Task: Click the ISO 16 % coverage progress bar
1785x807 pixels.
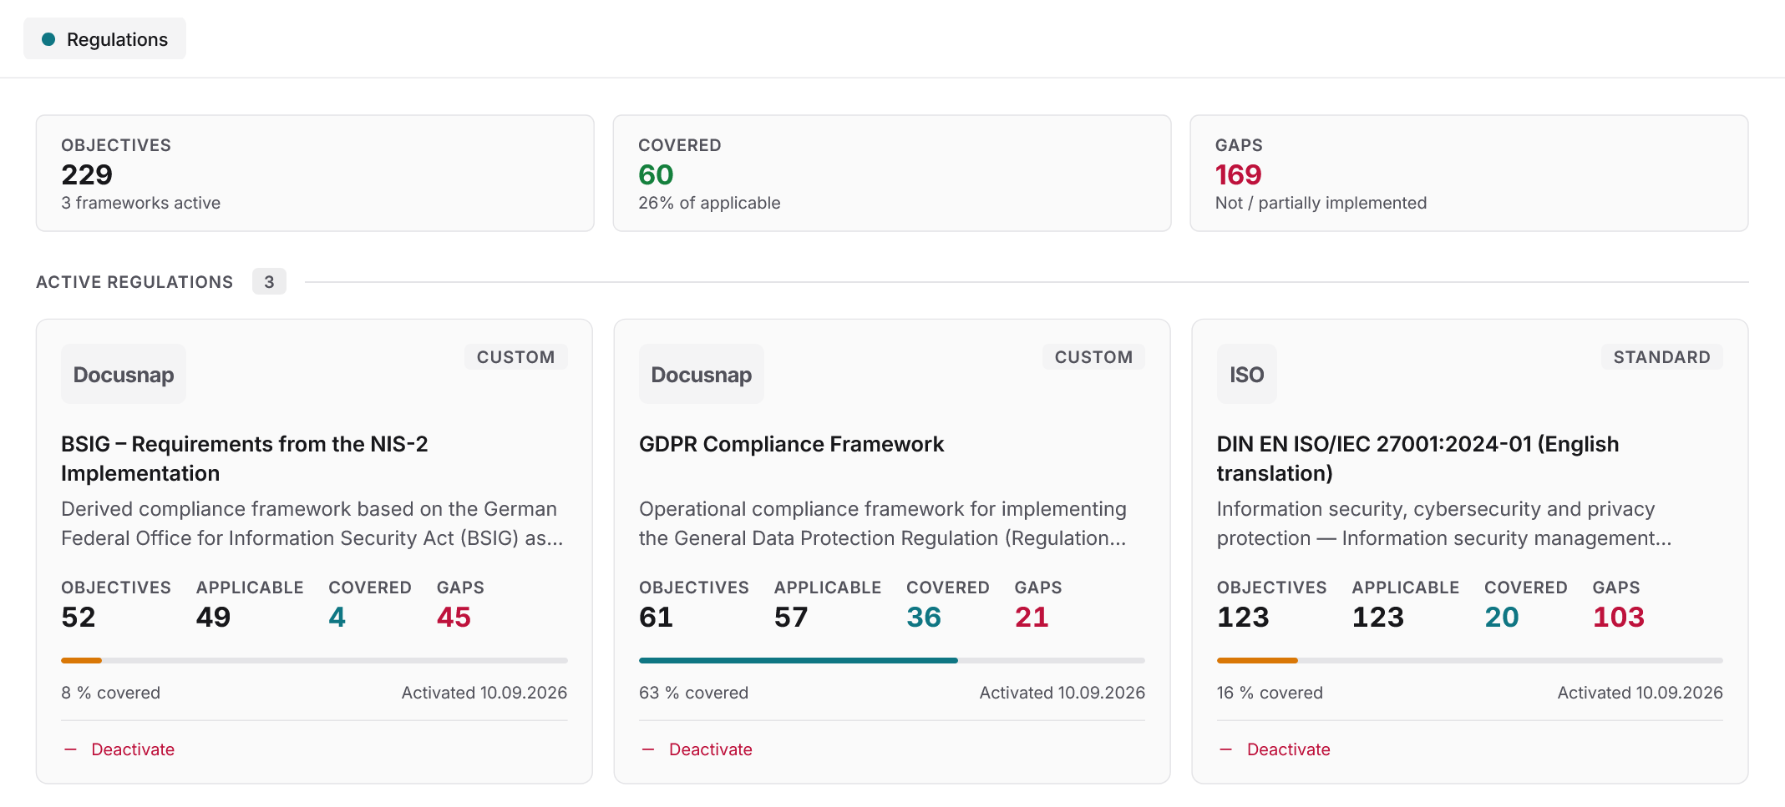Action: click(1470, 660)
